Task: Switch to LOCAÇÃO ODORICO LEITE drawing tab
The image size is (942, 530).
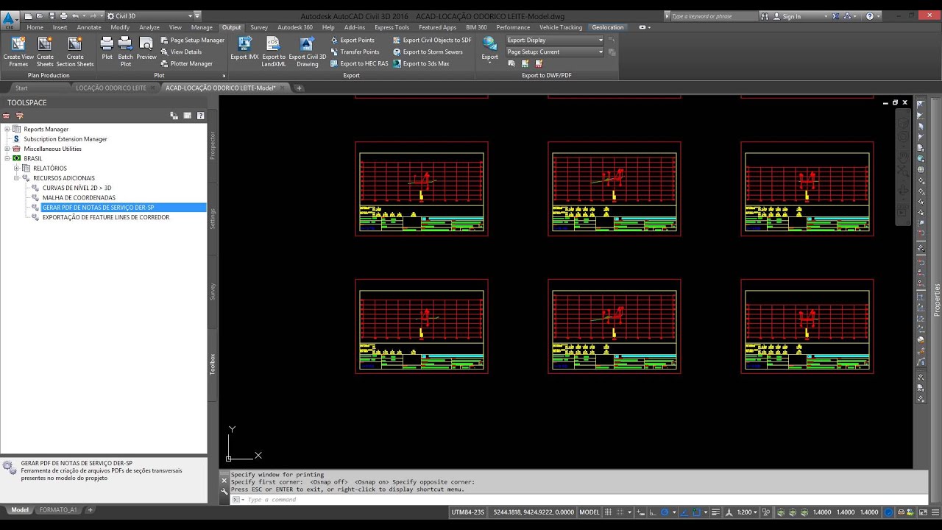Action: click(x=111, y=88)
